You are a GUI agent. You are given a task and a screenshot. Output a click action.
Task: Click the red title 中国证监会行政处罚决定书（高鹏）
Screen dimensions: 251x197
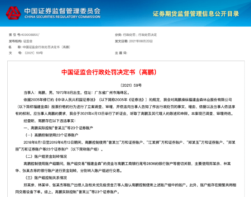pyautogui.click(x=109, y=72)
